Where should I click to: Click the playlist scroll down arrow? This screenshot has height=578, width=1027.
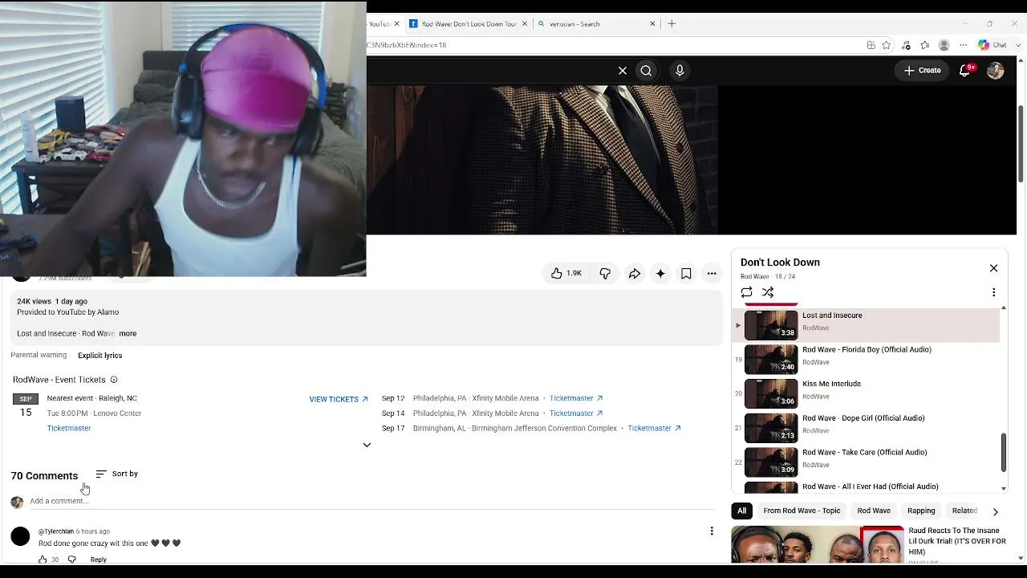1004,488
